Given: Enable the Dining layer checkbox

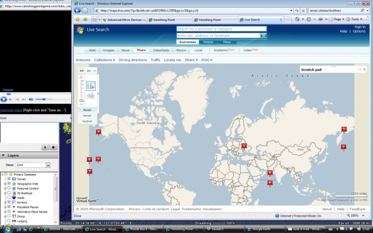Looking at the screenshot, I should click(9, 216).
